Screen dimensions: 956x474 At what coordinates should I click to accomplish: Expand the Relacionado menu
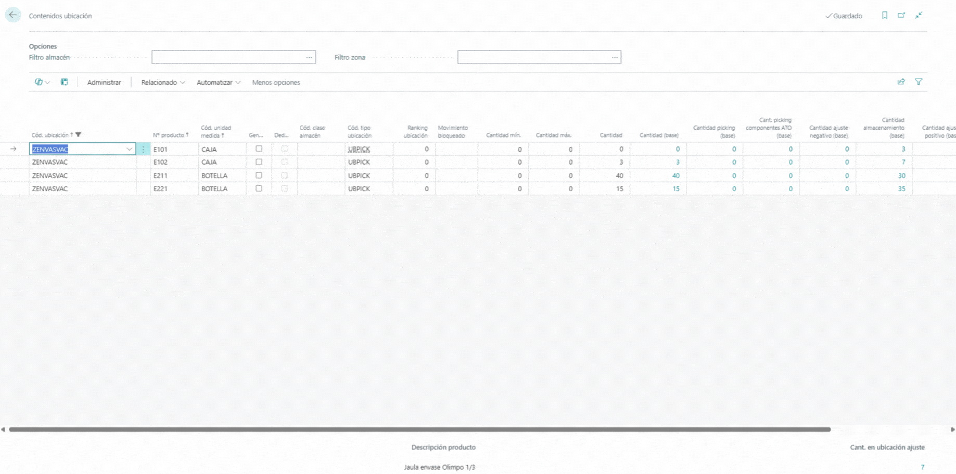tap(162, 82)
